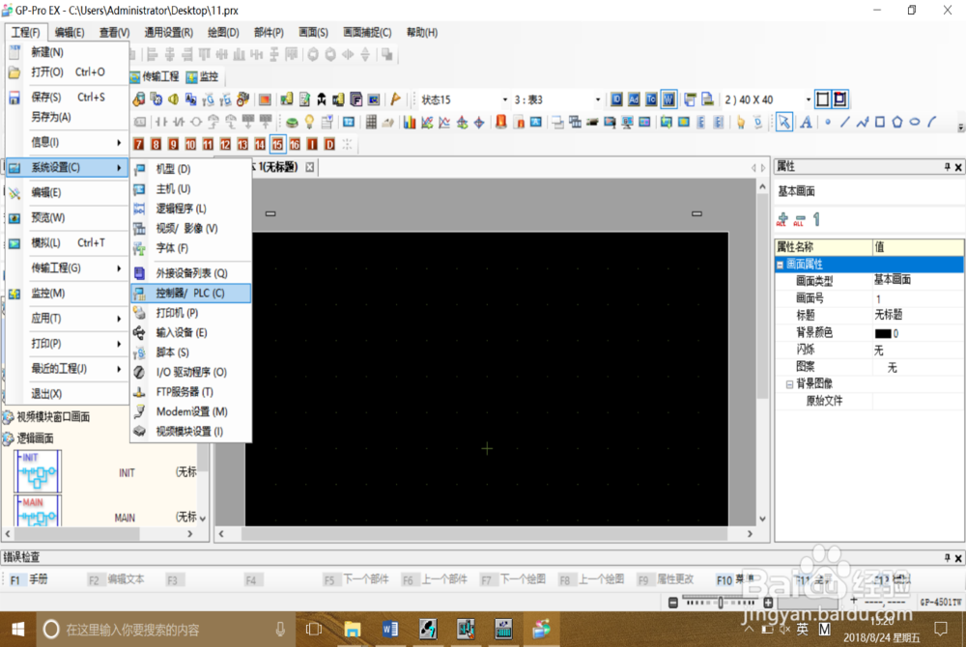Click the 传输工程 toolbar button

pos(155,76)
